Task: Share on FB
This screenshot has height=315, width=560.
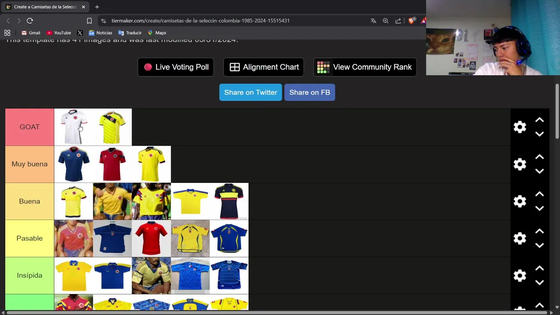Action: 310,92
